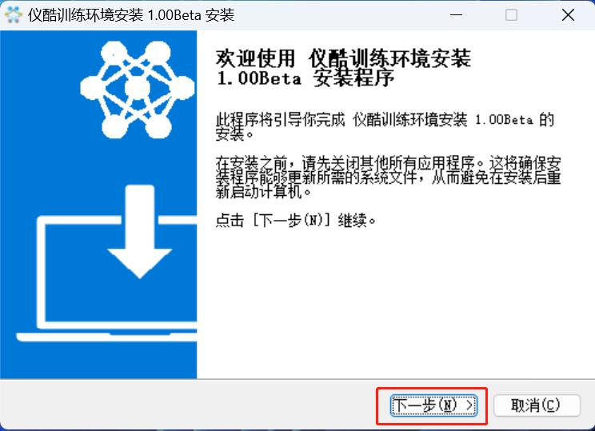
Task: Click the chevron arrow on 下一步 button
Action: [469, 405]
